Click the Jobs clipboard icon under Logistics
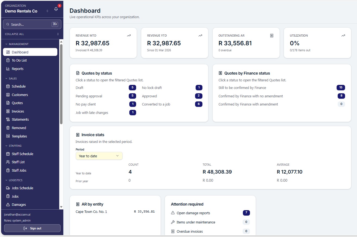Image resolution: width=357 pixels, height=237 pixels. (x=8, y=196)
